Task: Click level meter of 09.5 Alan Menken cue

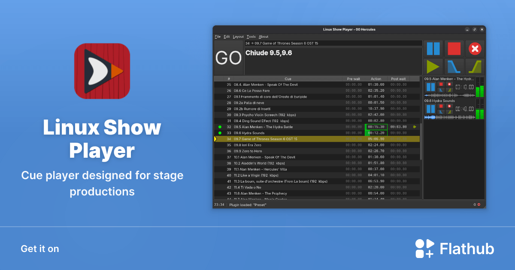Action: pyautogui.click(x=480, y=87)
